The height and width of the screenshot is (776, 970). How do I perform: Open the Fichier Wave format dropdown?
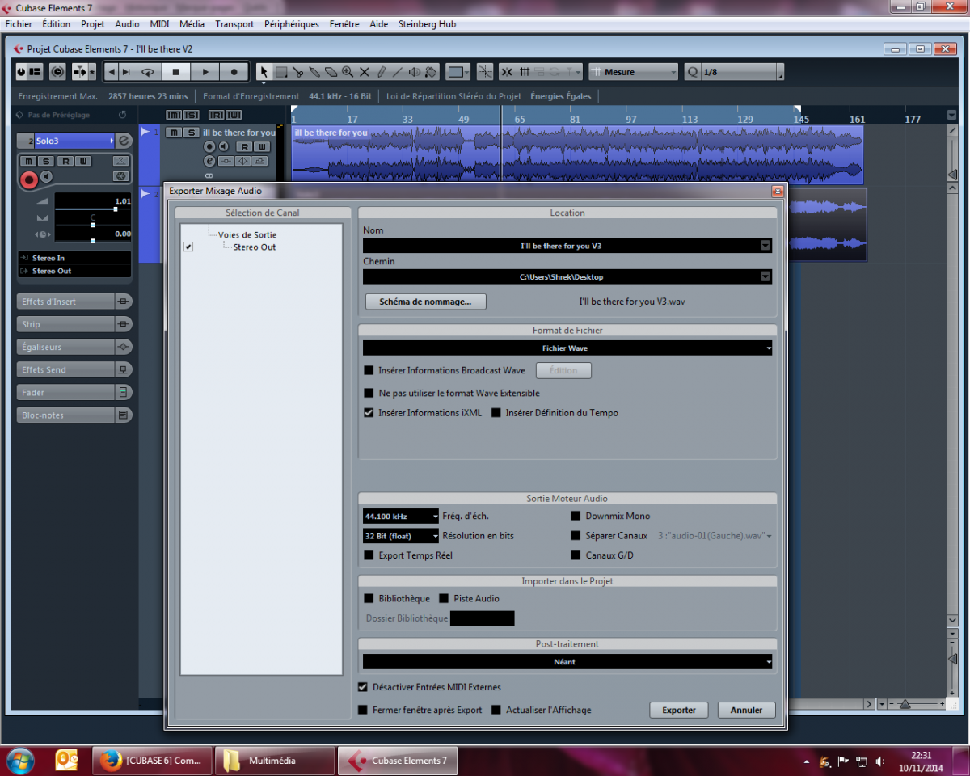point(567,348)
